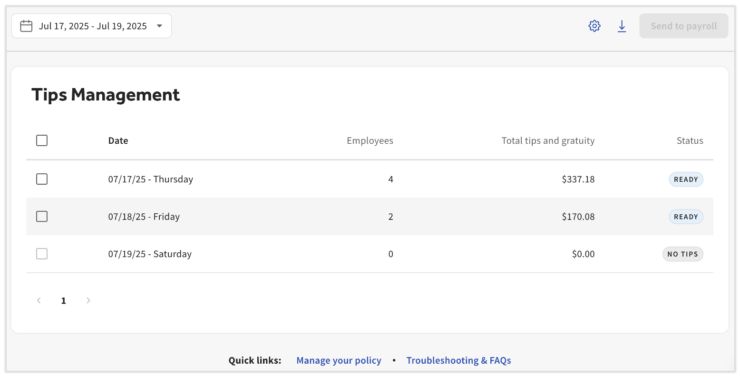Open Troubleshooting & FAQs link
The width and height of the screenshot is (740, 377).
tap(458, 360)
